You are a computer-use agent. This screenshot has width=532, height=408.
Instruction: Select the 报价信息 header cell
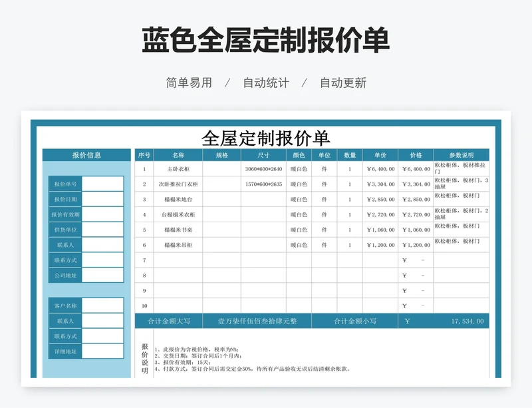(86, 155)
